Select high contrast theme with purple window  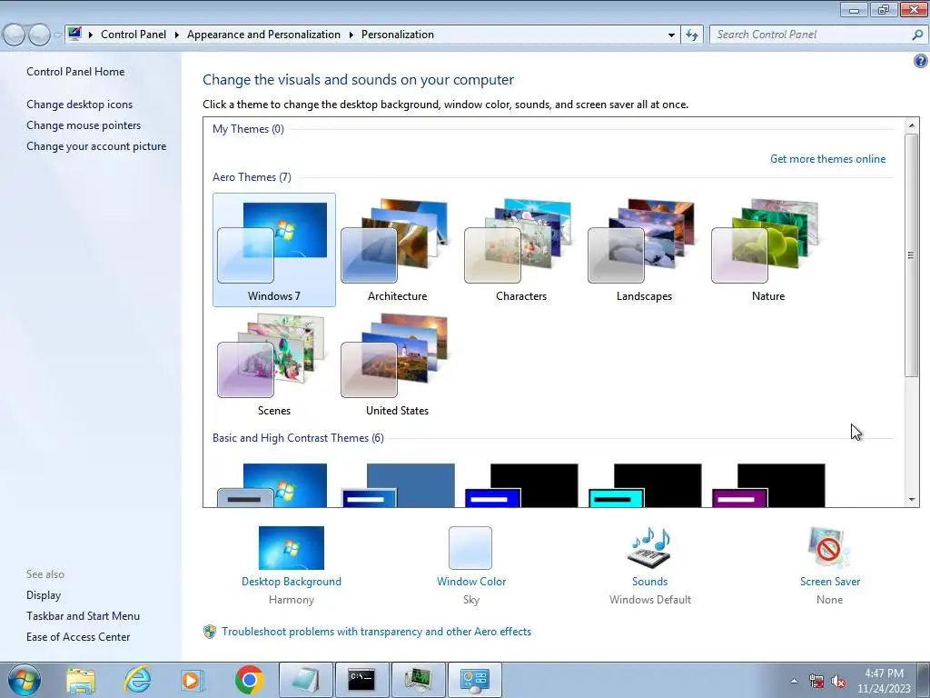[x=768, y=485]
